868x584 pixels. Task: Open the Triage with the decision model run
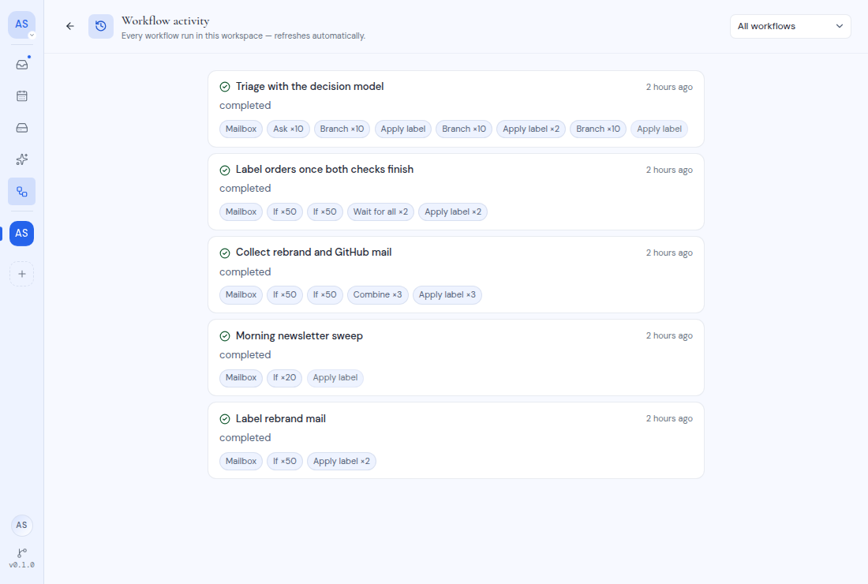(455, 108)
